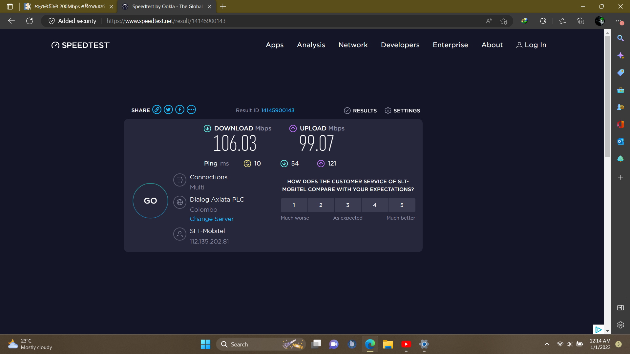Image resolution: width=630 pixels, height=354 pixels.
Task: Click the AdChoices icon
Action: (x=598, y=329)
